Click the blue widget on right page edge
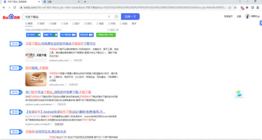This screenshot has width=262, height=140. point(261,23)
